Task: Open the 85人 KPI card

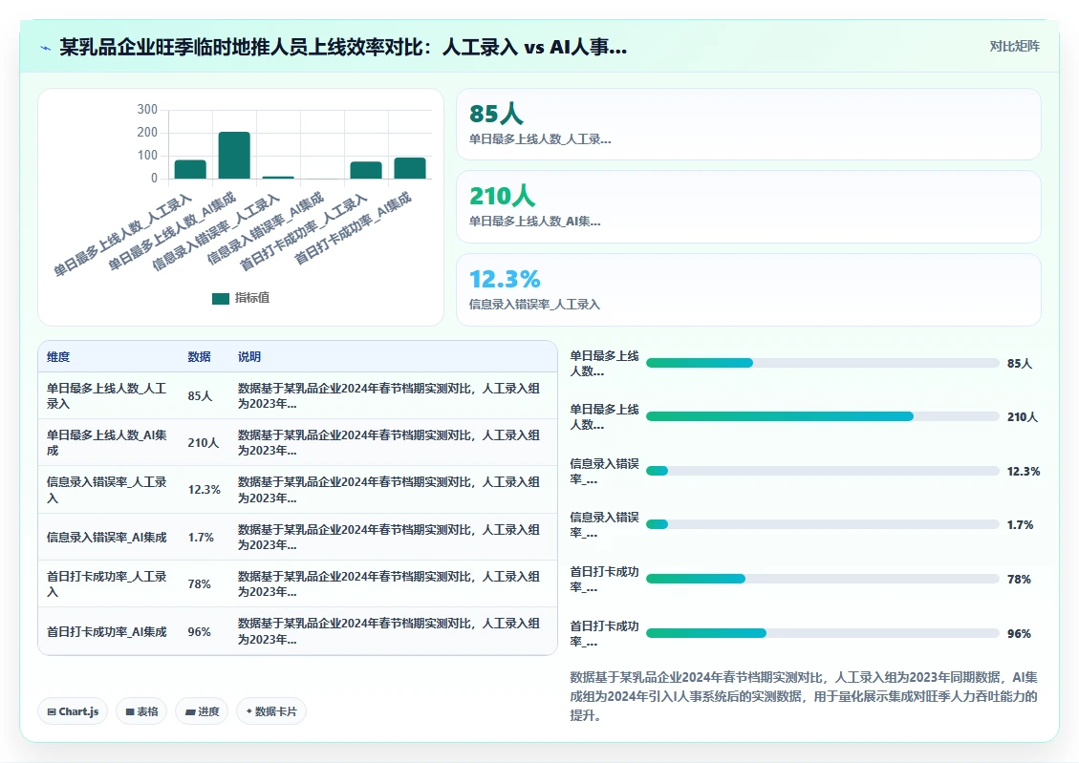Action: [x=748, y=124]
